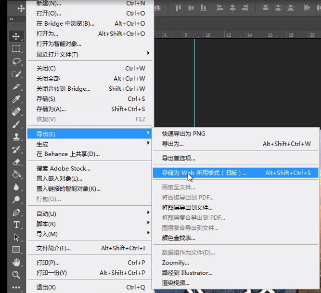Image resolution: width=321 pixels, height=293 pixels.
Task: Choose 退出(X) menu item
Action: pos(89,287)
